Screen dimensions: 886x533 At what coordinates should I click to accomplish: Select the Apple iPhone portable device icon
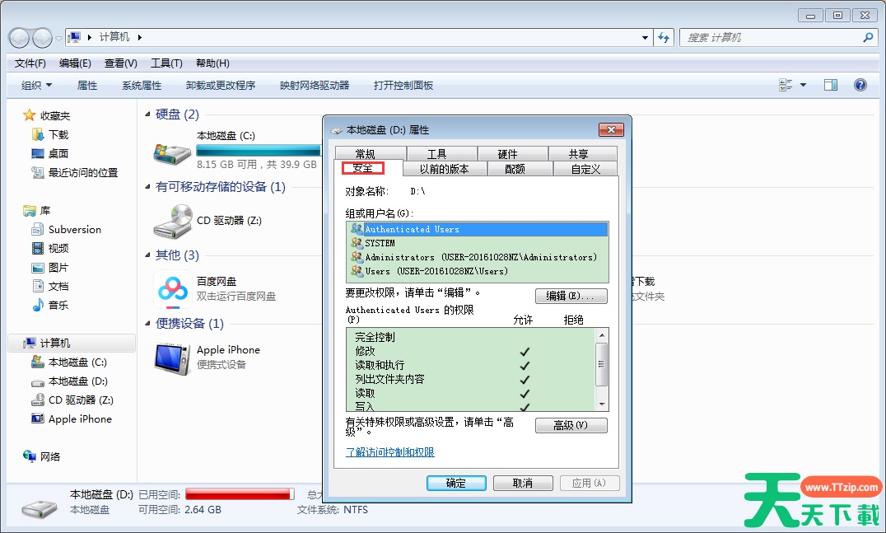point(172,357)
